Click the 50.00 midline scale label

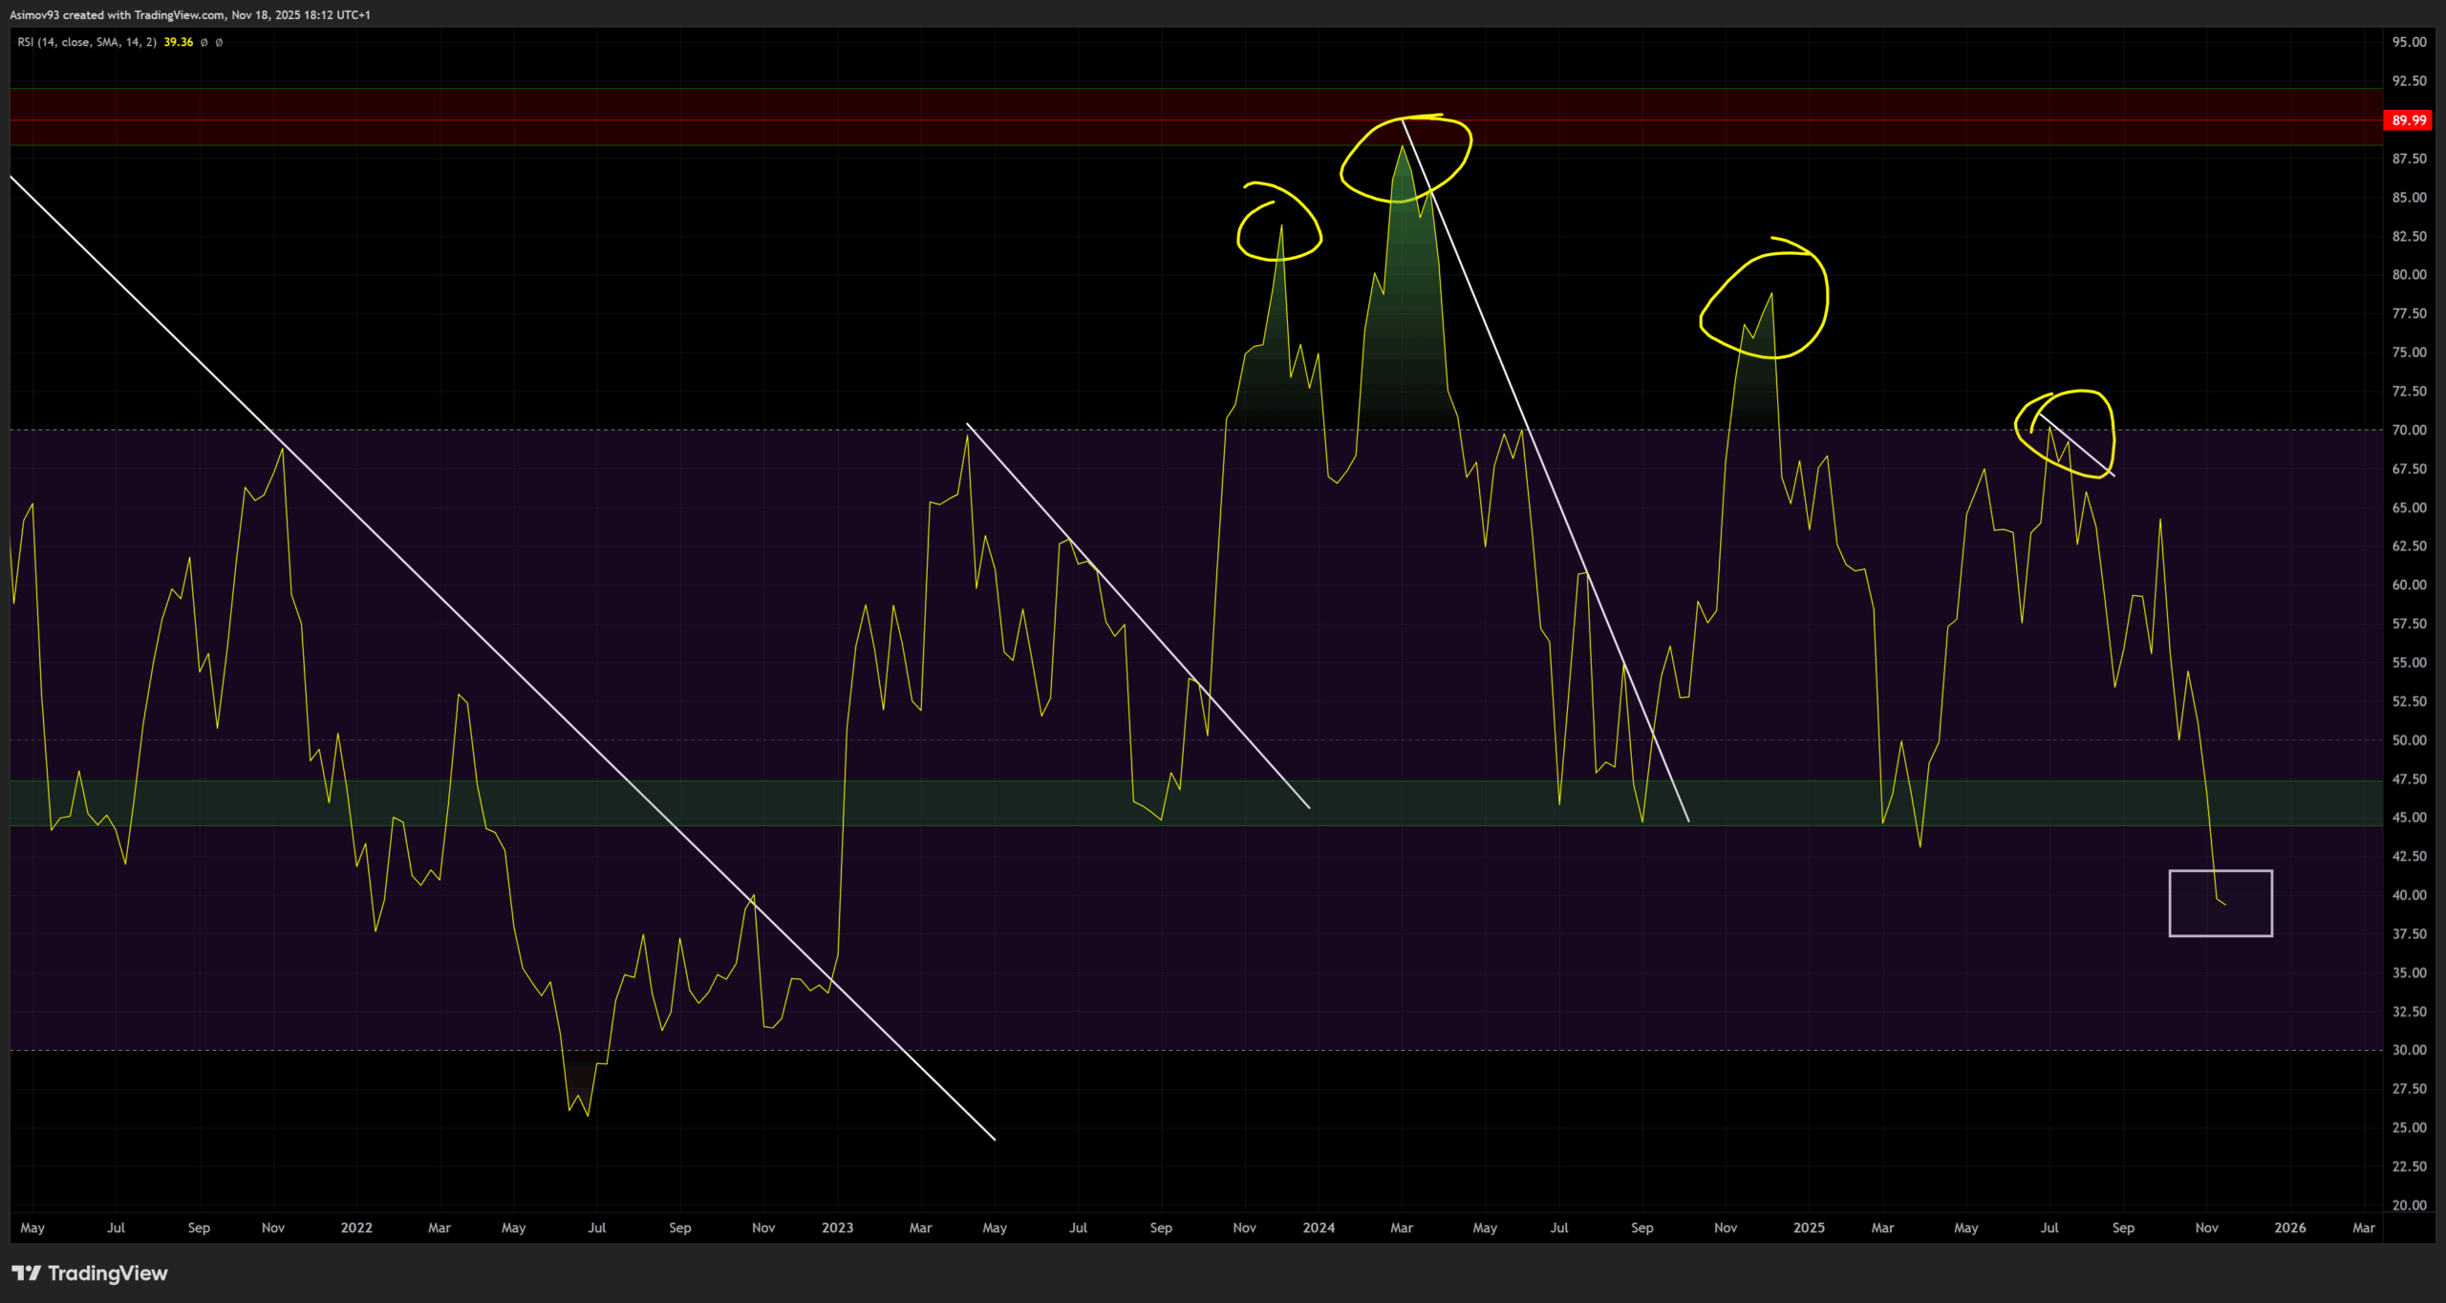(x=2409, y=740)
